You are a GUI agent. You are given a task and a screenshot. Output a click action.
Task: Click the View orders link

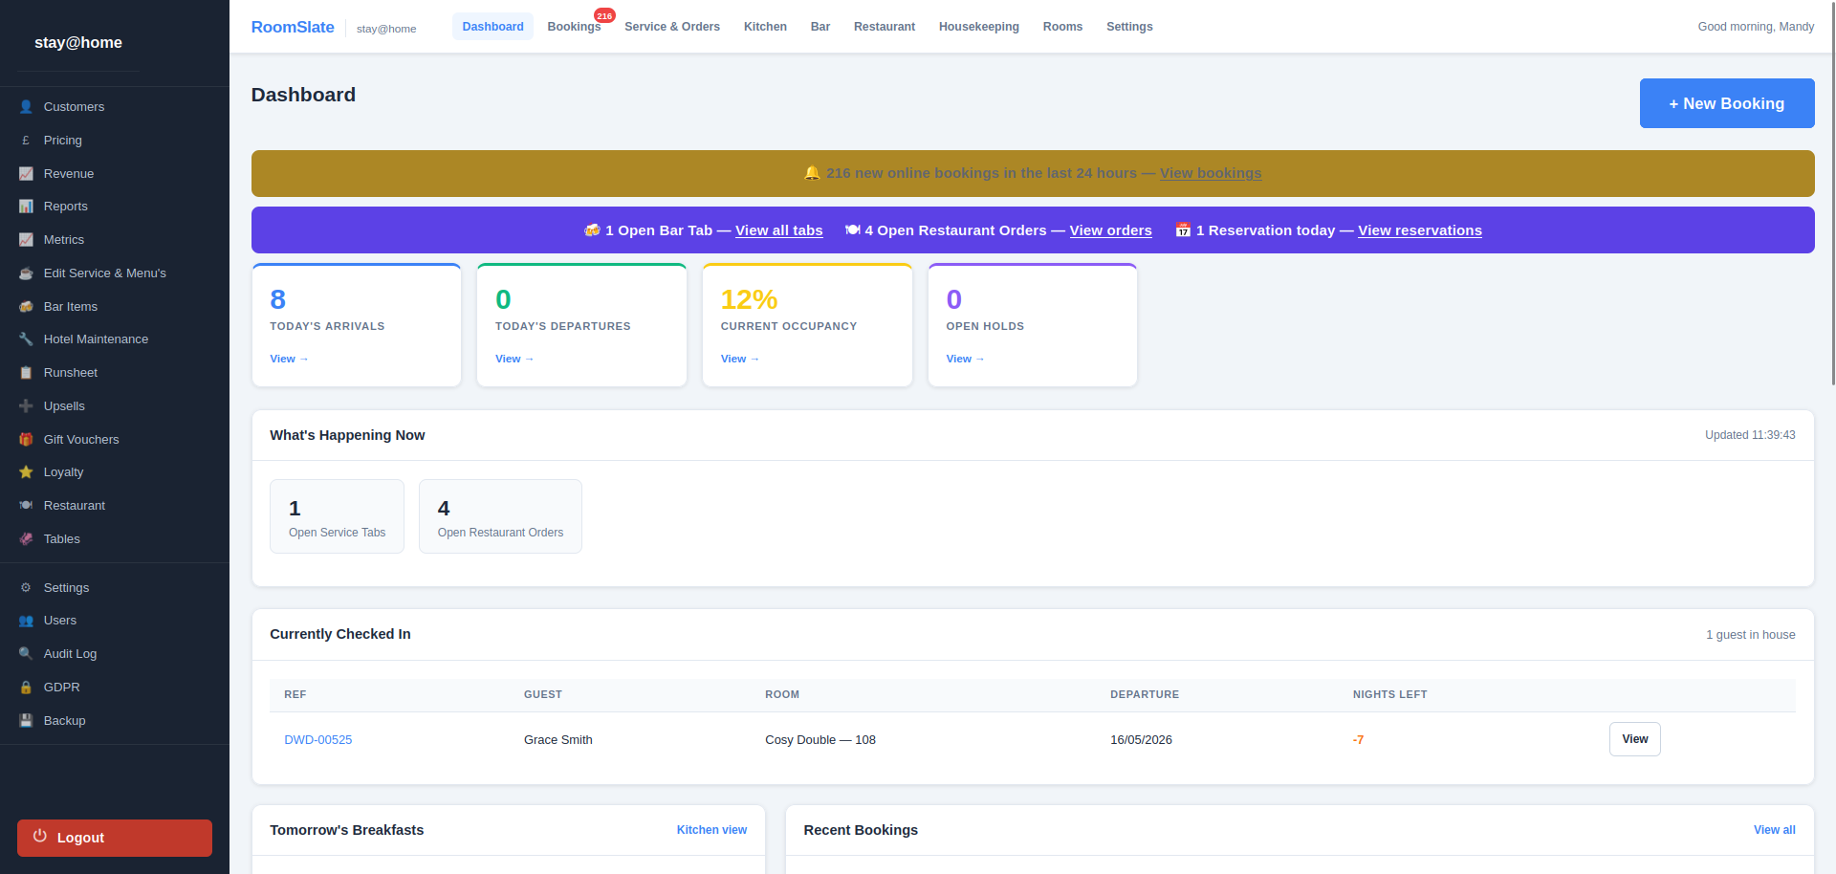(x=1110, y=230)
